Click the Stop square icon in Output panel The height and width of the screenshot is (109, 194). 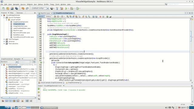tap(39, 96)
